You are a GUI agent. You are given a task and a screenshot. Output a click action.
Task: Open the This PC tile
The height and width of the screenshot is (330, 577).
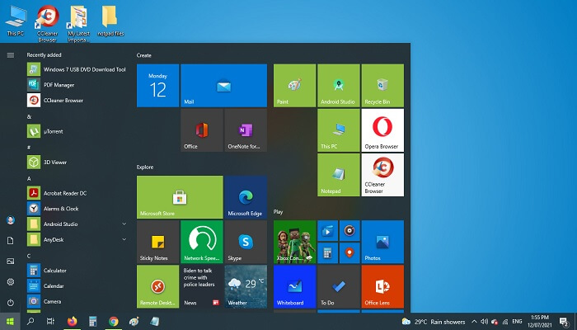tap(339, 130)
